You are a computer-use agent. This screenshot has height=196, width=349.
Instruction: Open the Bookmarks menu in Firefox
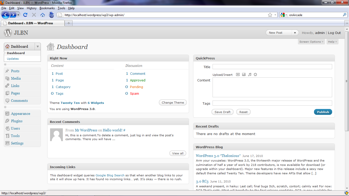(x=47, y=8)
